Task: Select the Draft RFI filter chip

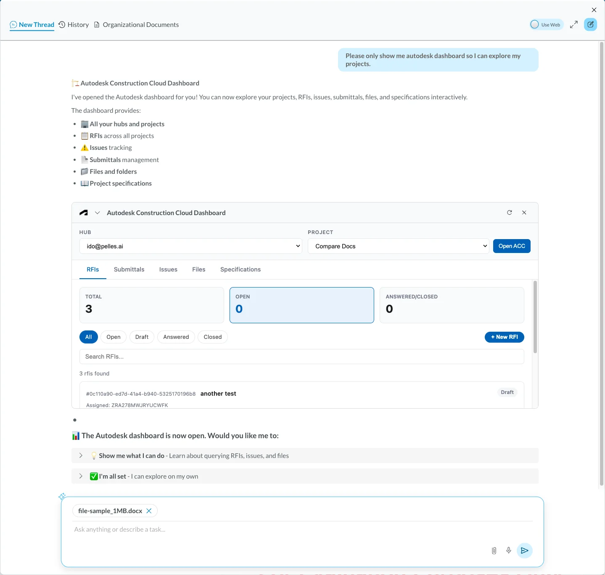Action: click(x=142, y=337)
